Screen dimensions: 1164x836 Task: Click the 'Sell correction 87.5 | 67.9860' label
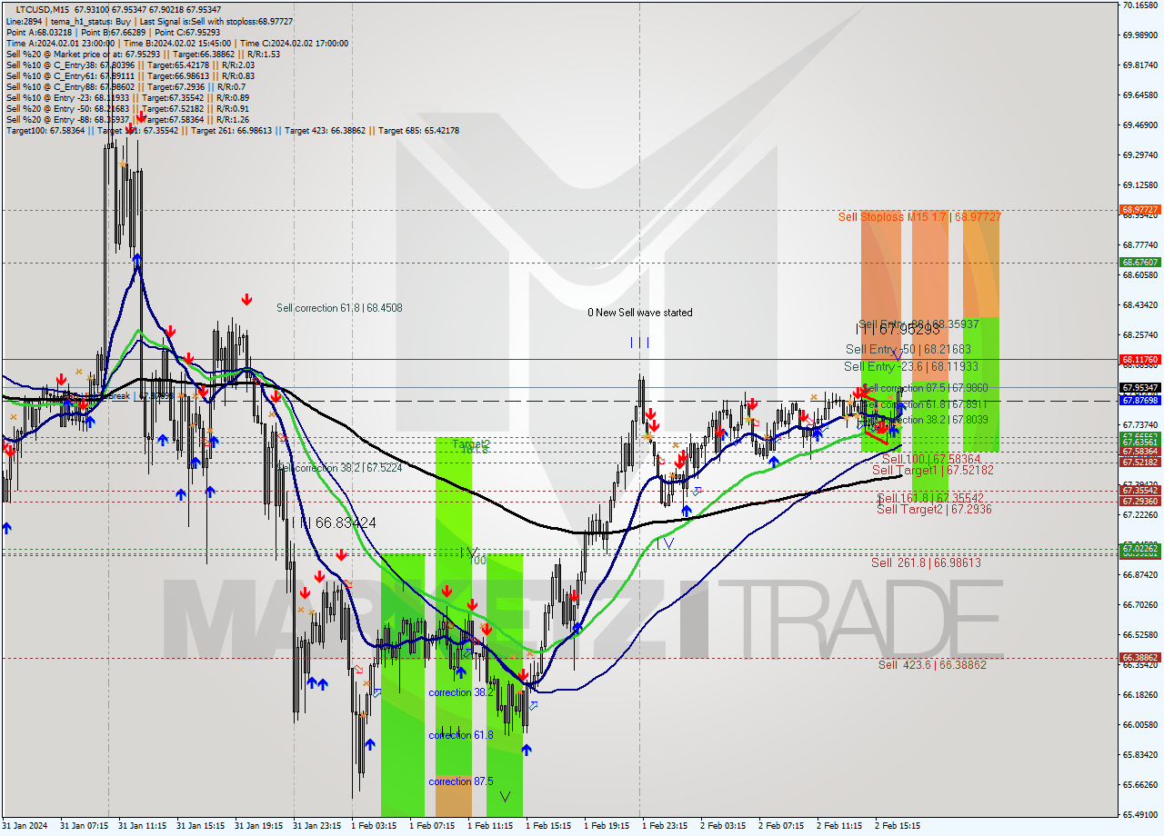[x=924, y=388]
